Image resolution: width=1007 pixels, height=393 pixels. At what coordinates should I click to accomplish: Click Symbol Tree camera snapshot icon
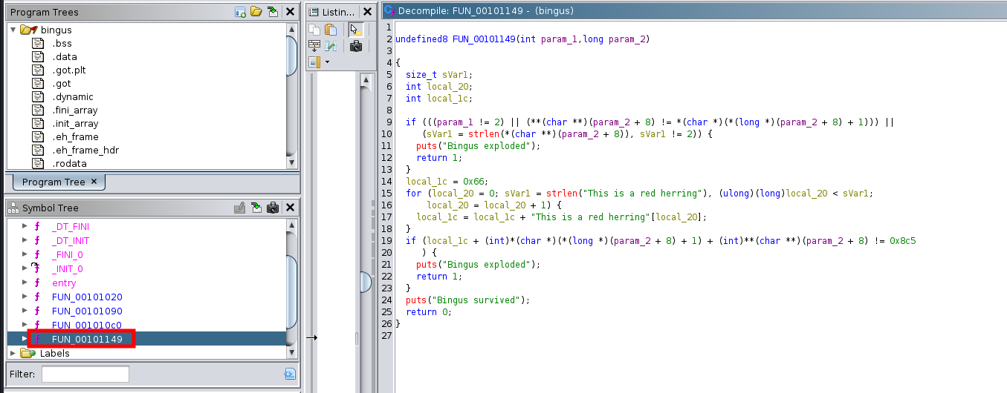[273, 208]
